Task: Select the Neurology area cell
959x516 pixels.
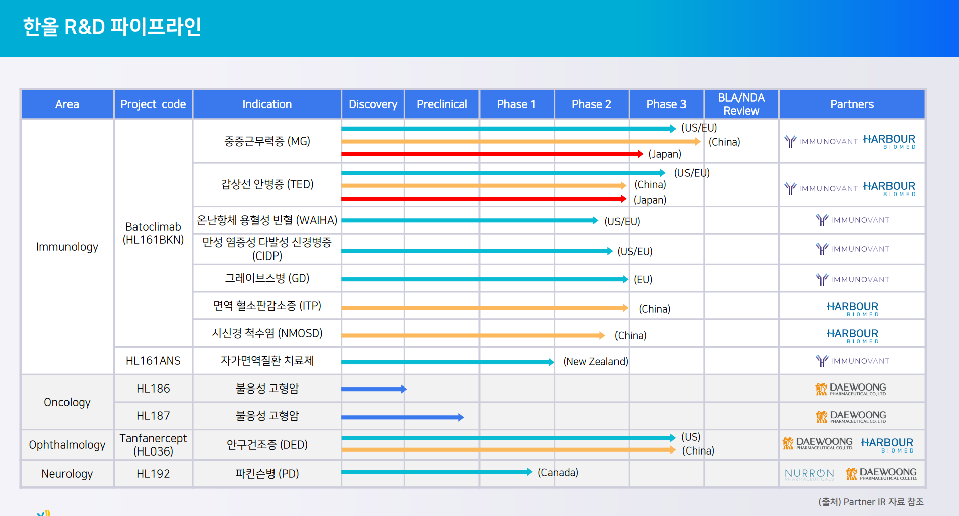Action: click(x=67, y=474)
